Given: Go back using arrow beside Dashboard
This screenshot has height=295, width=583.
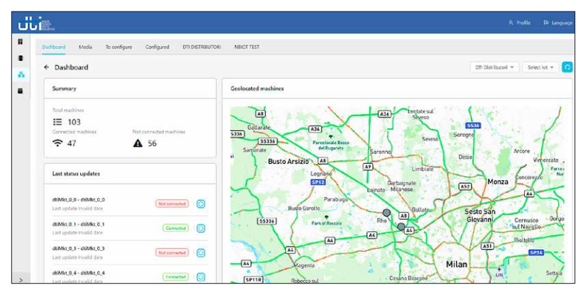Looking at the screenshot, I should (x=46, y=67).
